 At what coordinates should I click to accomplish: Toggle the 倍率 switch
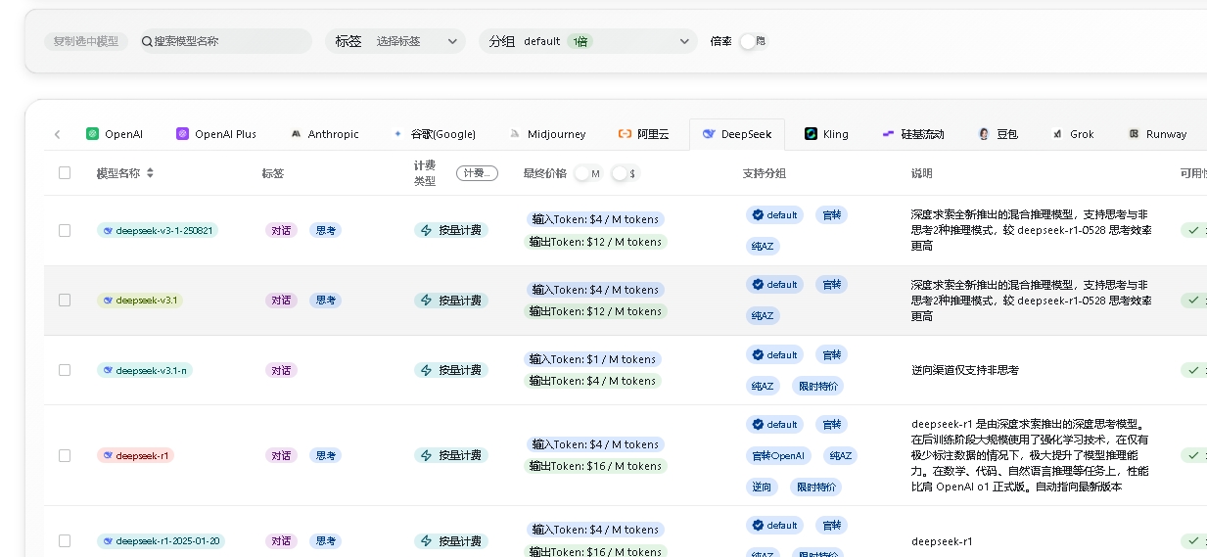tap(752, 41)
